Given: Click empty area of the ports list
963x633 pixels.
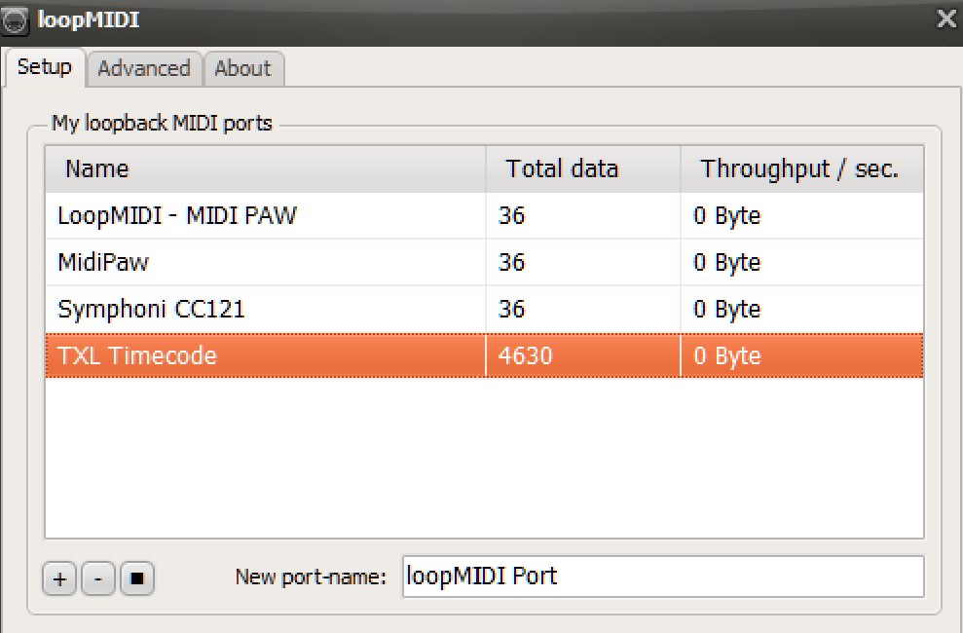Looking at the screenshot, I should tap(484, 458).
